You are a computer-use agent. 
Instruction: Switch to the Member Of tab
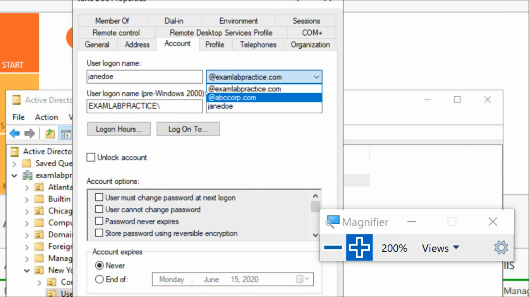[x=112, y=21]
